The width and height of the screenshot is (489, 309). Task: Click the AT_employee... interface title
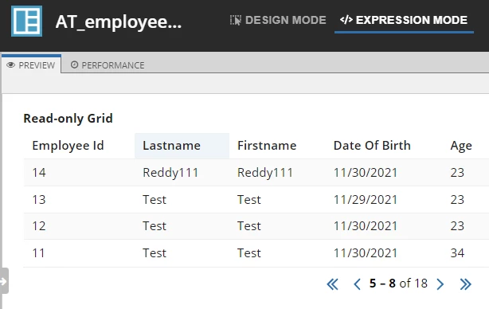pos(119,22)
